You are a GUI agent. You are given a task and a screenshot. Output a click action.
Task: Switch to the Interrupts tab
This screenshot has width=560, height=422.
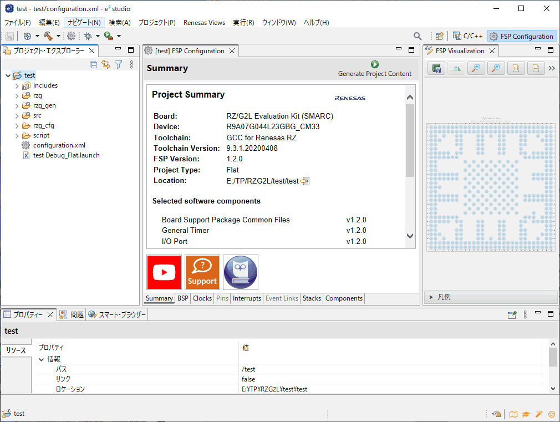pyautogui.click(x=247, y=298)
